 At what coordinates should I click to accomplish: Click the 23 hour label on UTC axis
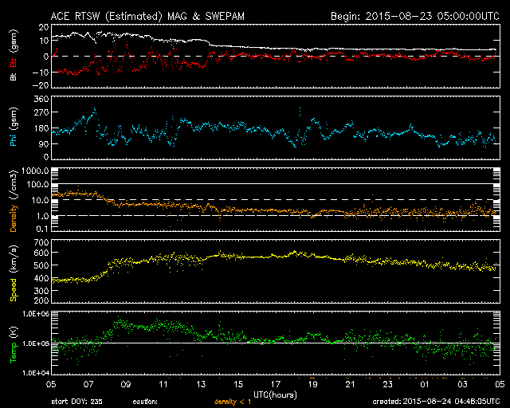coord(388,384)
